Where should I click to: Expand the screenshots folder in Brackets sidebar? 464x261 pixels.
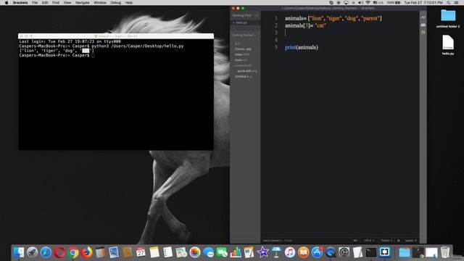click(242, 65)
